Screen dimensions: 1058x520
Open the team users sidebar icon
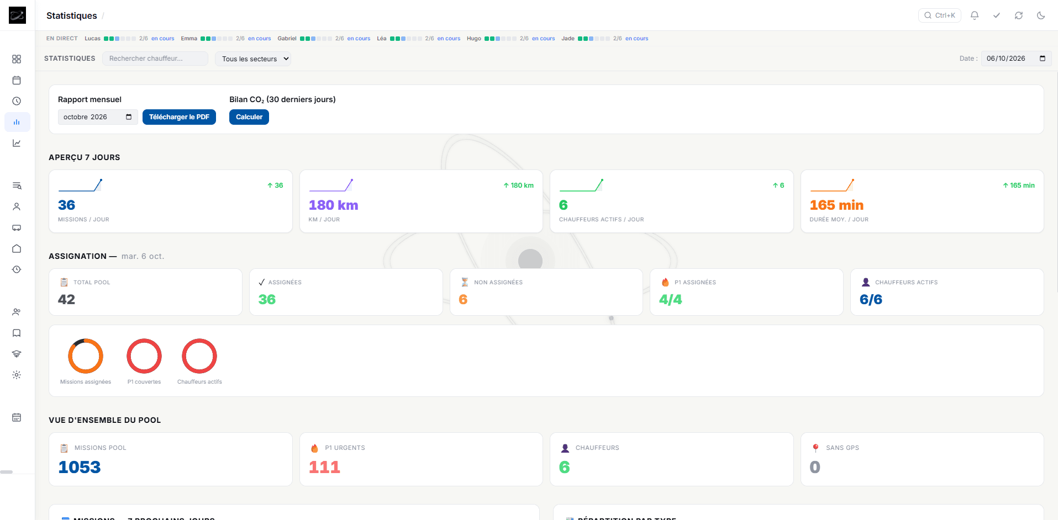click(x=17, y=312)
